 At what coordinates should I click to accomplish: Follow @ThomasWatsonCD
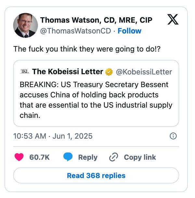[x=129, y=31]
